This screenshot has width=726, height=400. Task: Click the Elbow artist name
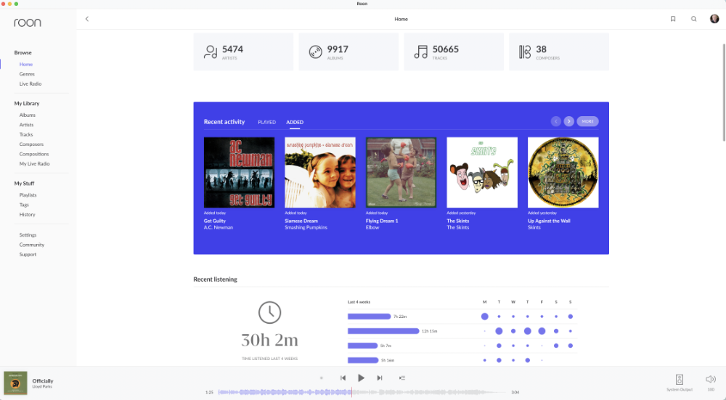click(372, 227)
